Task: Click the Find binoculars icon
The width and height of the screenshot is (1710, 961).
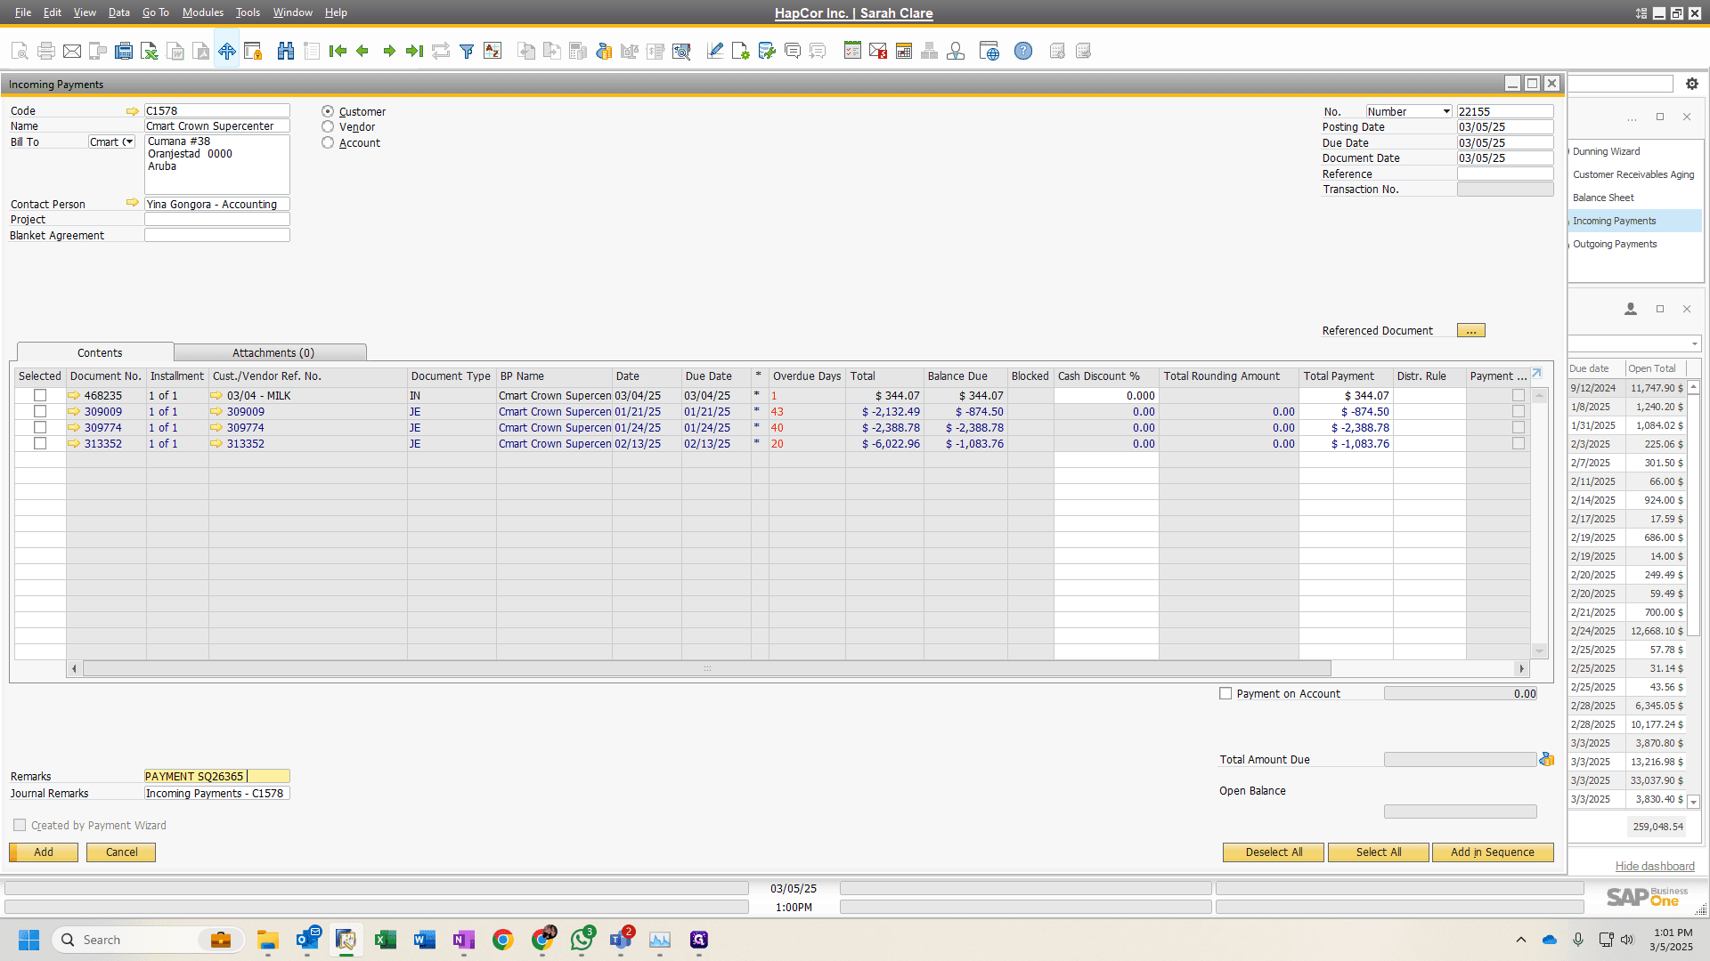Action: [x=286, y=51]
